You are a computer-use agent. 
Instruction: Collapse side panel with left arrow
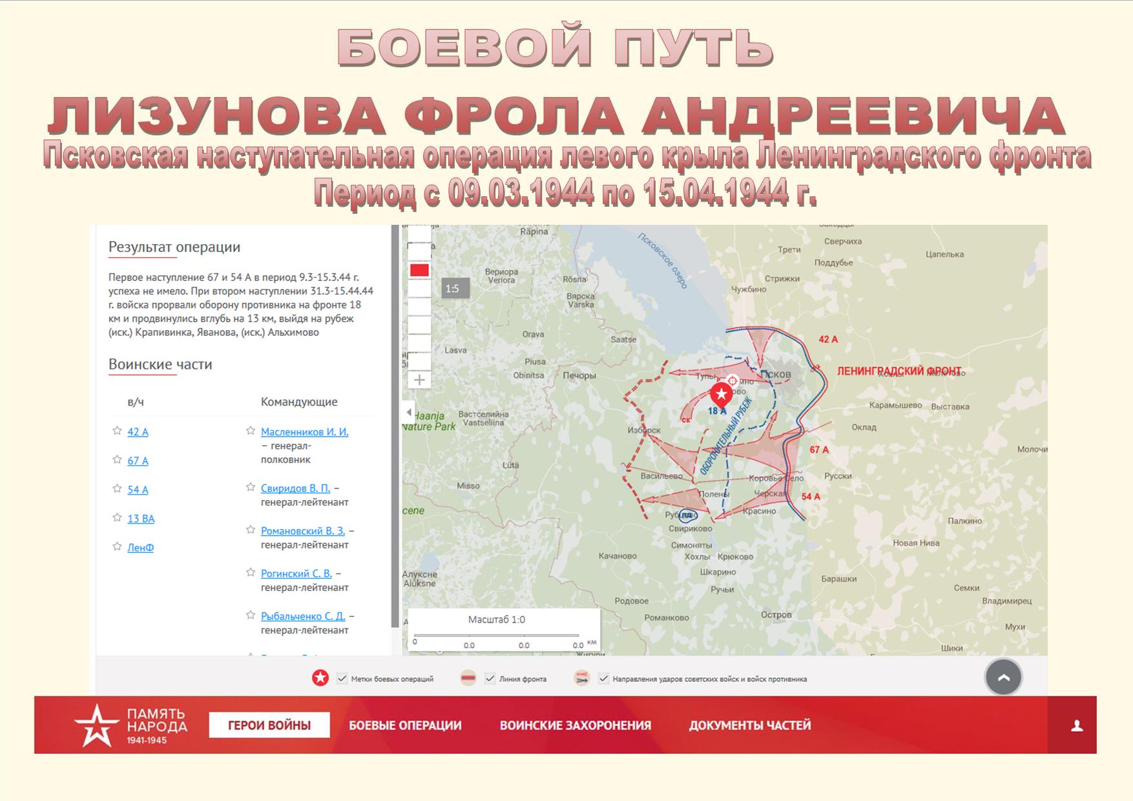[x=408, y=412]
